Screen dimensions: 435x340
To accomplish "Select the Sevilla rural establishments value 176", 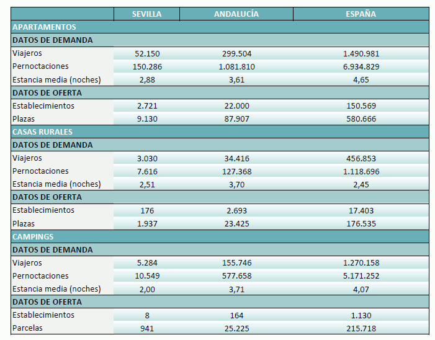I will pyautogui.click(x=146, y=210).
